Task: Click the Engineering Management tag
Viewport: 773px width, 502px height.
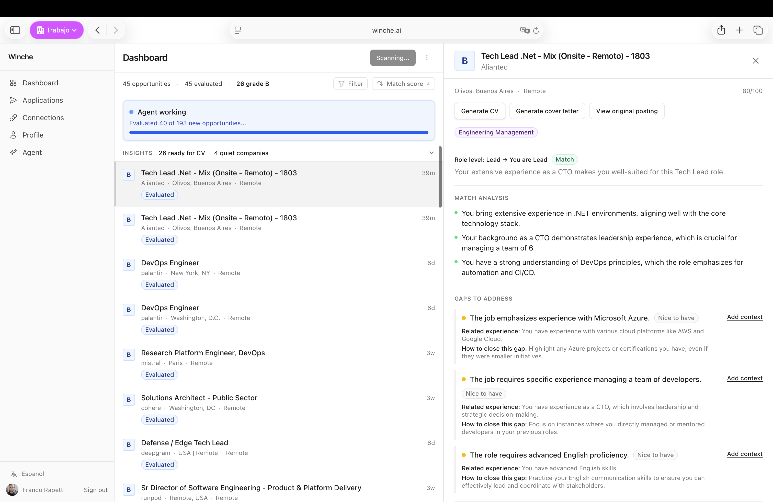Action: coord(496,132)
